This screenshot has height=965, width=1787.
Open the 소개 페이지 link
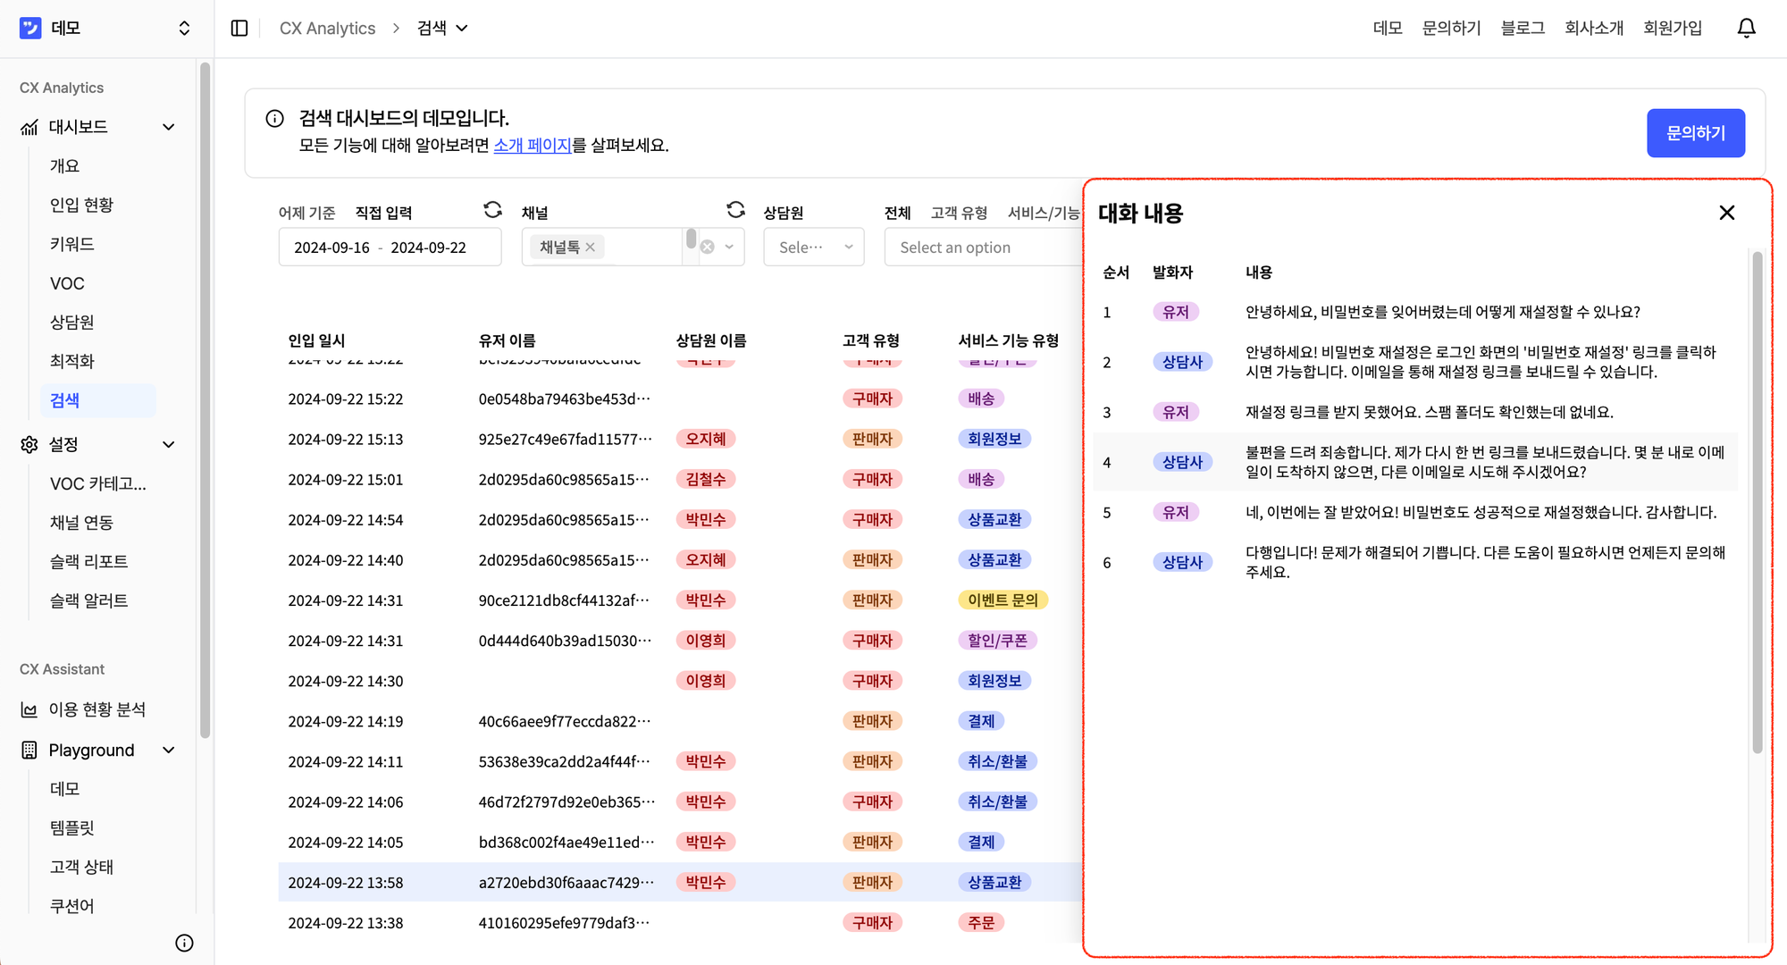point(533,145)
